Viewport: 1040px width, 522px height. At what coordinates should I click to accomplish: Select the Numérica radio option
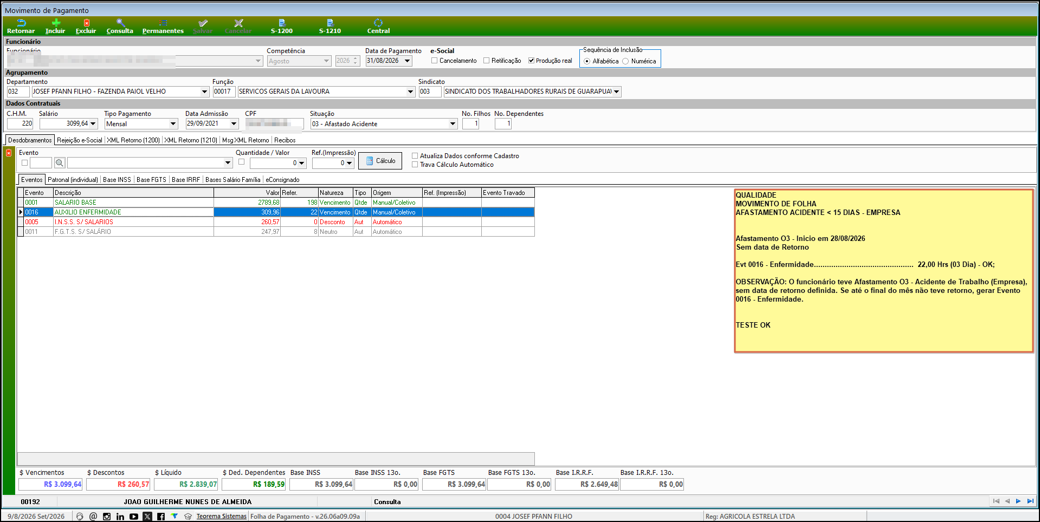click(625, 61)
